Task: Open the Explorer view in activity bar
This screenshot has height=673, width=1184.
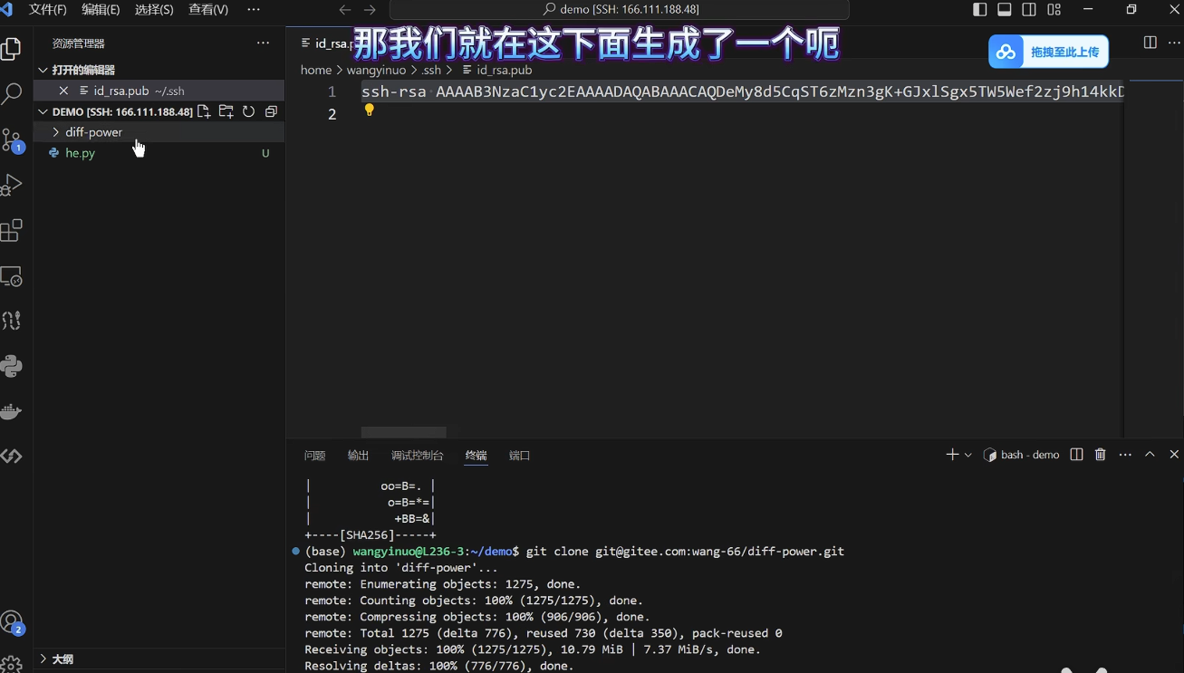Action: (x=11, y=48)
